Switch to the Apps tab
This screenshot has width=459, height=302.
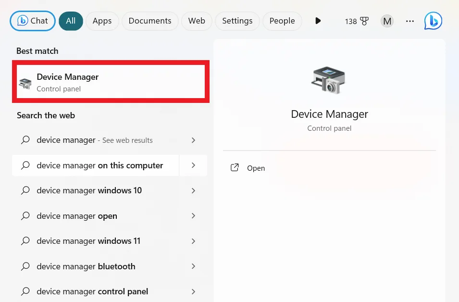[x=102, y=21]
